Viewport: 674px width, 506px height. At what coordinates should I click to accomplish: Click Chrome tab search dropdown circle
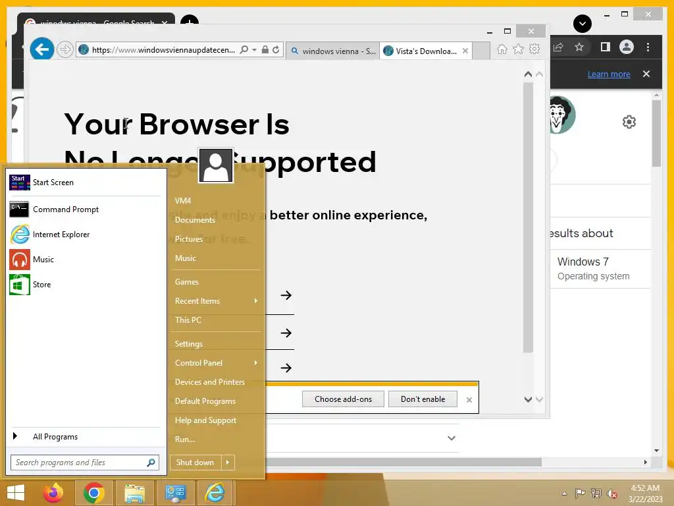coord(583,24)
